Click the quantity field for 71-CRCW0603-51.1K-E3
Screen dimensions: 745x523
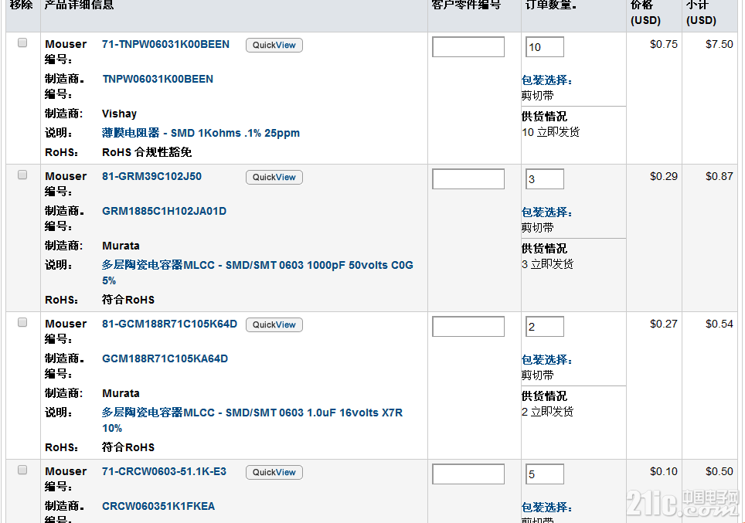[545, 474]
